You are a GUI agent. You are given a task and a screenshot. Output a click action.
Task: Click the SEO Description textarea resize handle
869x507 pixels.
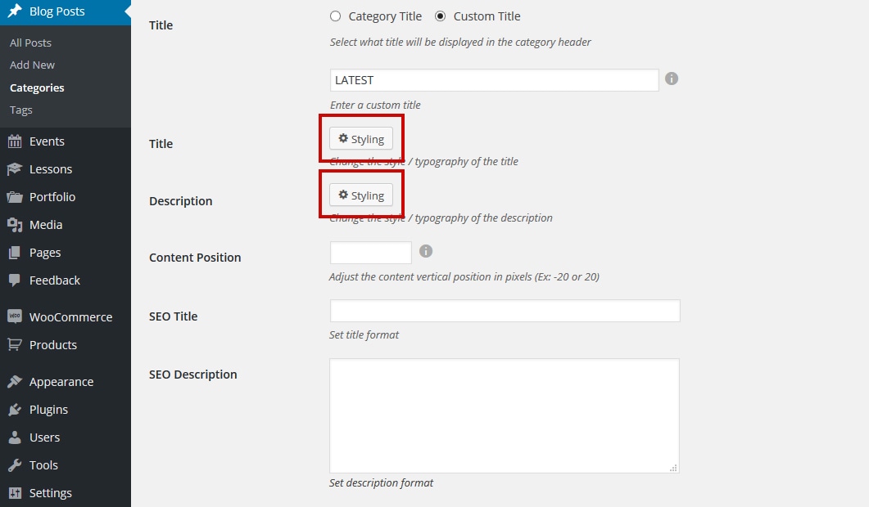[x=673, y=468]
